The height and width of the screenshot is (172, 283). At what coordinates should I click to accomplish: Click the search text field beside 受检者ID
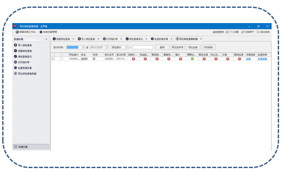(143, 47)
